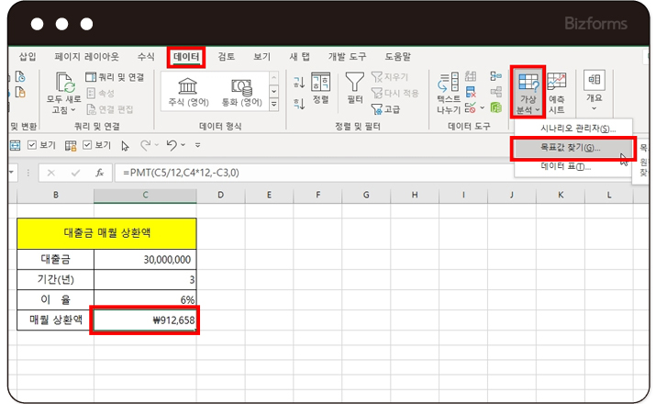
Task: Select Stocks (주식 영어) data type
Action: 188,93
